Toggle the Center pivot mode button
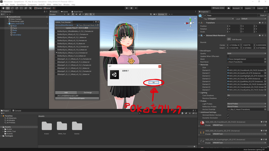The width and height of the screenshot is (269, 151). 38,8
